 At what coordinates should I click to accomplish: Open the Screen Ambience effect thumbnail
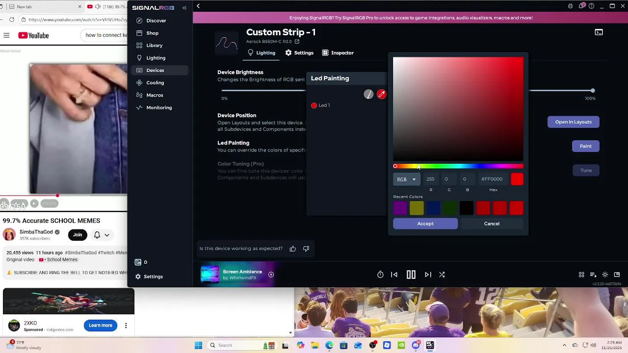pos(210,275)
